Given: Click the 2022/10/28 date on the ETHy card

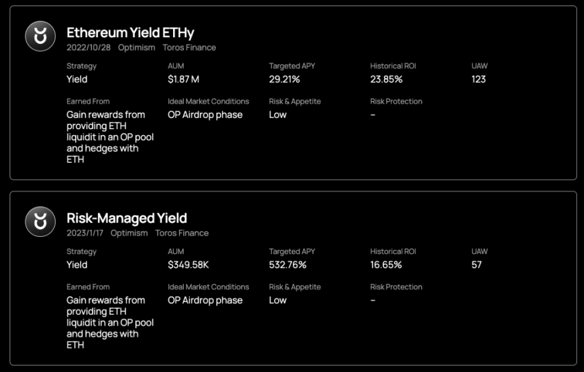Looking at the screenshot, I should click(88, 47).
